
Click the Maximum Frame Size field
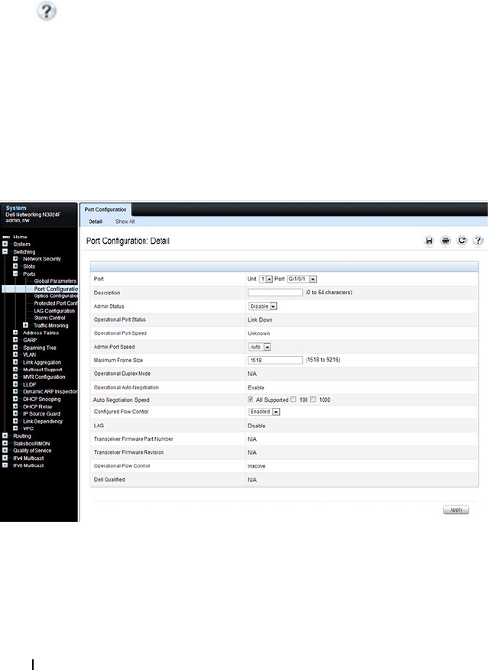point(275,360)
